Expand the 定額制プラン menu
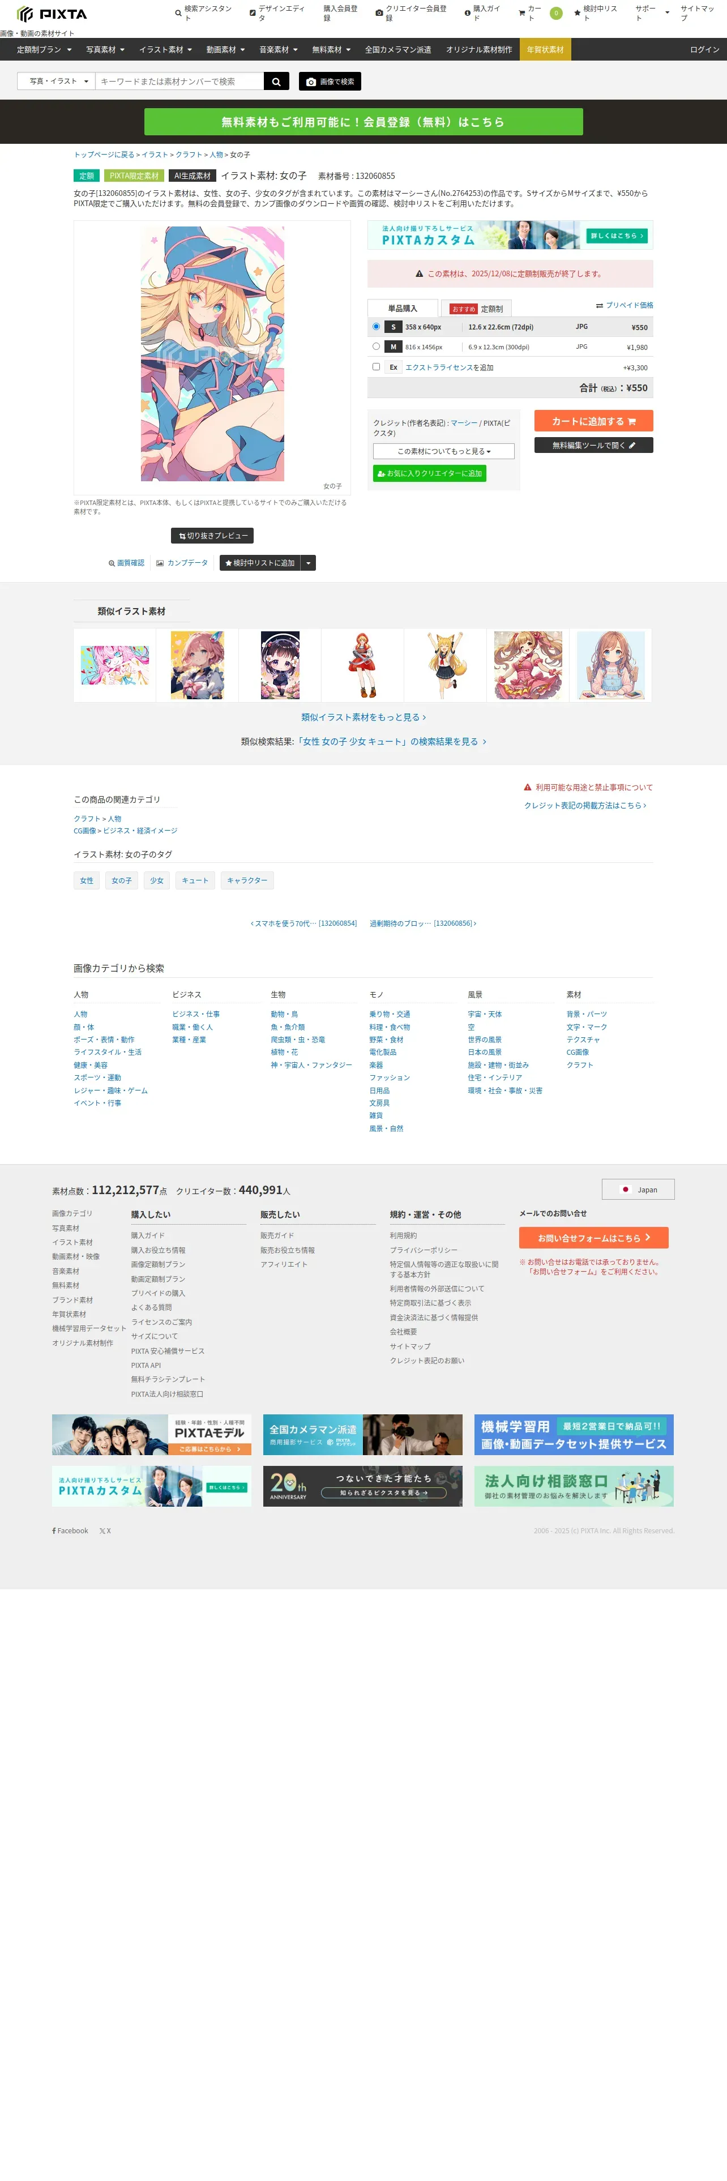727x2181 pixels. [44, 50]
